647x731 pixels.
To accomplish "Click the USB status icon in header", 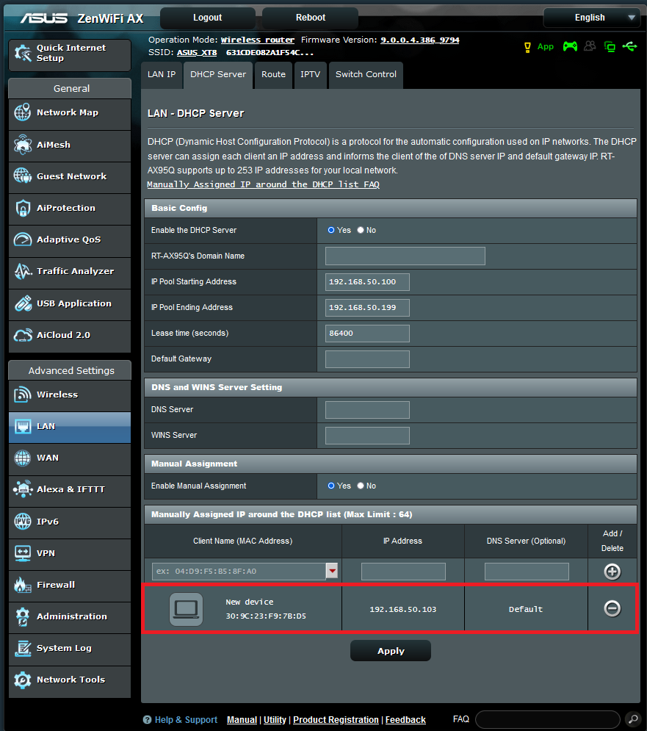I will pyautogui.click(x=629, y=46).
